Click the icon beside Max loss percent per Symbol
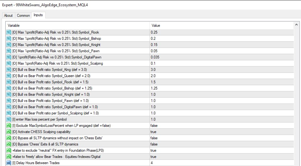 point(9,119)
